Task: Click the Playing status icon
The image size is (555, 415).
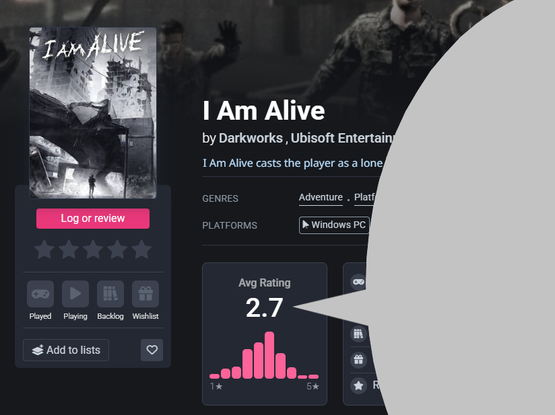Action: (75, 294)
